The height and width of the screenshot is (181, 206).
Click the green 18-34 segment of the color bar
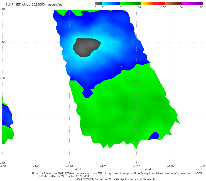[130, 3]
